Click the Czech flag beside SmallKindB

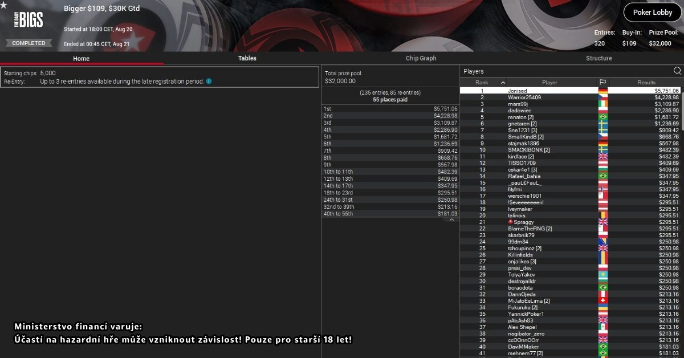[x=602, y=137]
